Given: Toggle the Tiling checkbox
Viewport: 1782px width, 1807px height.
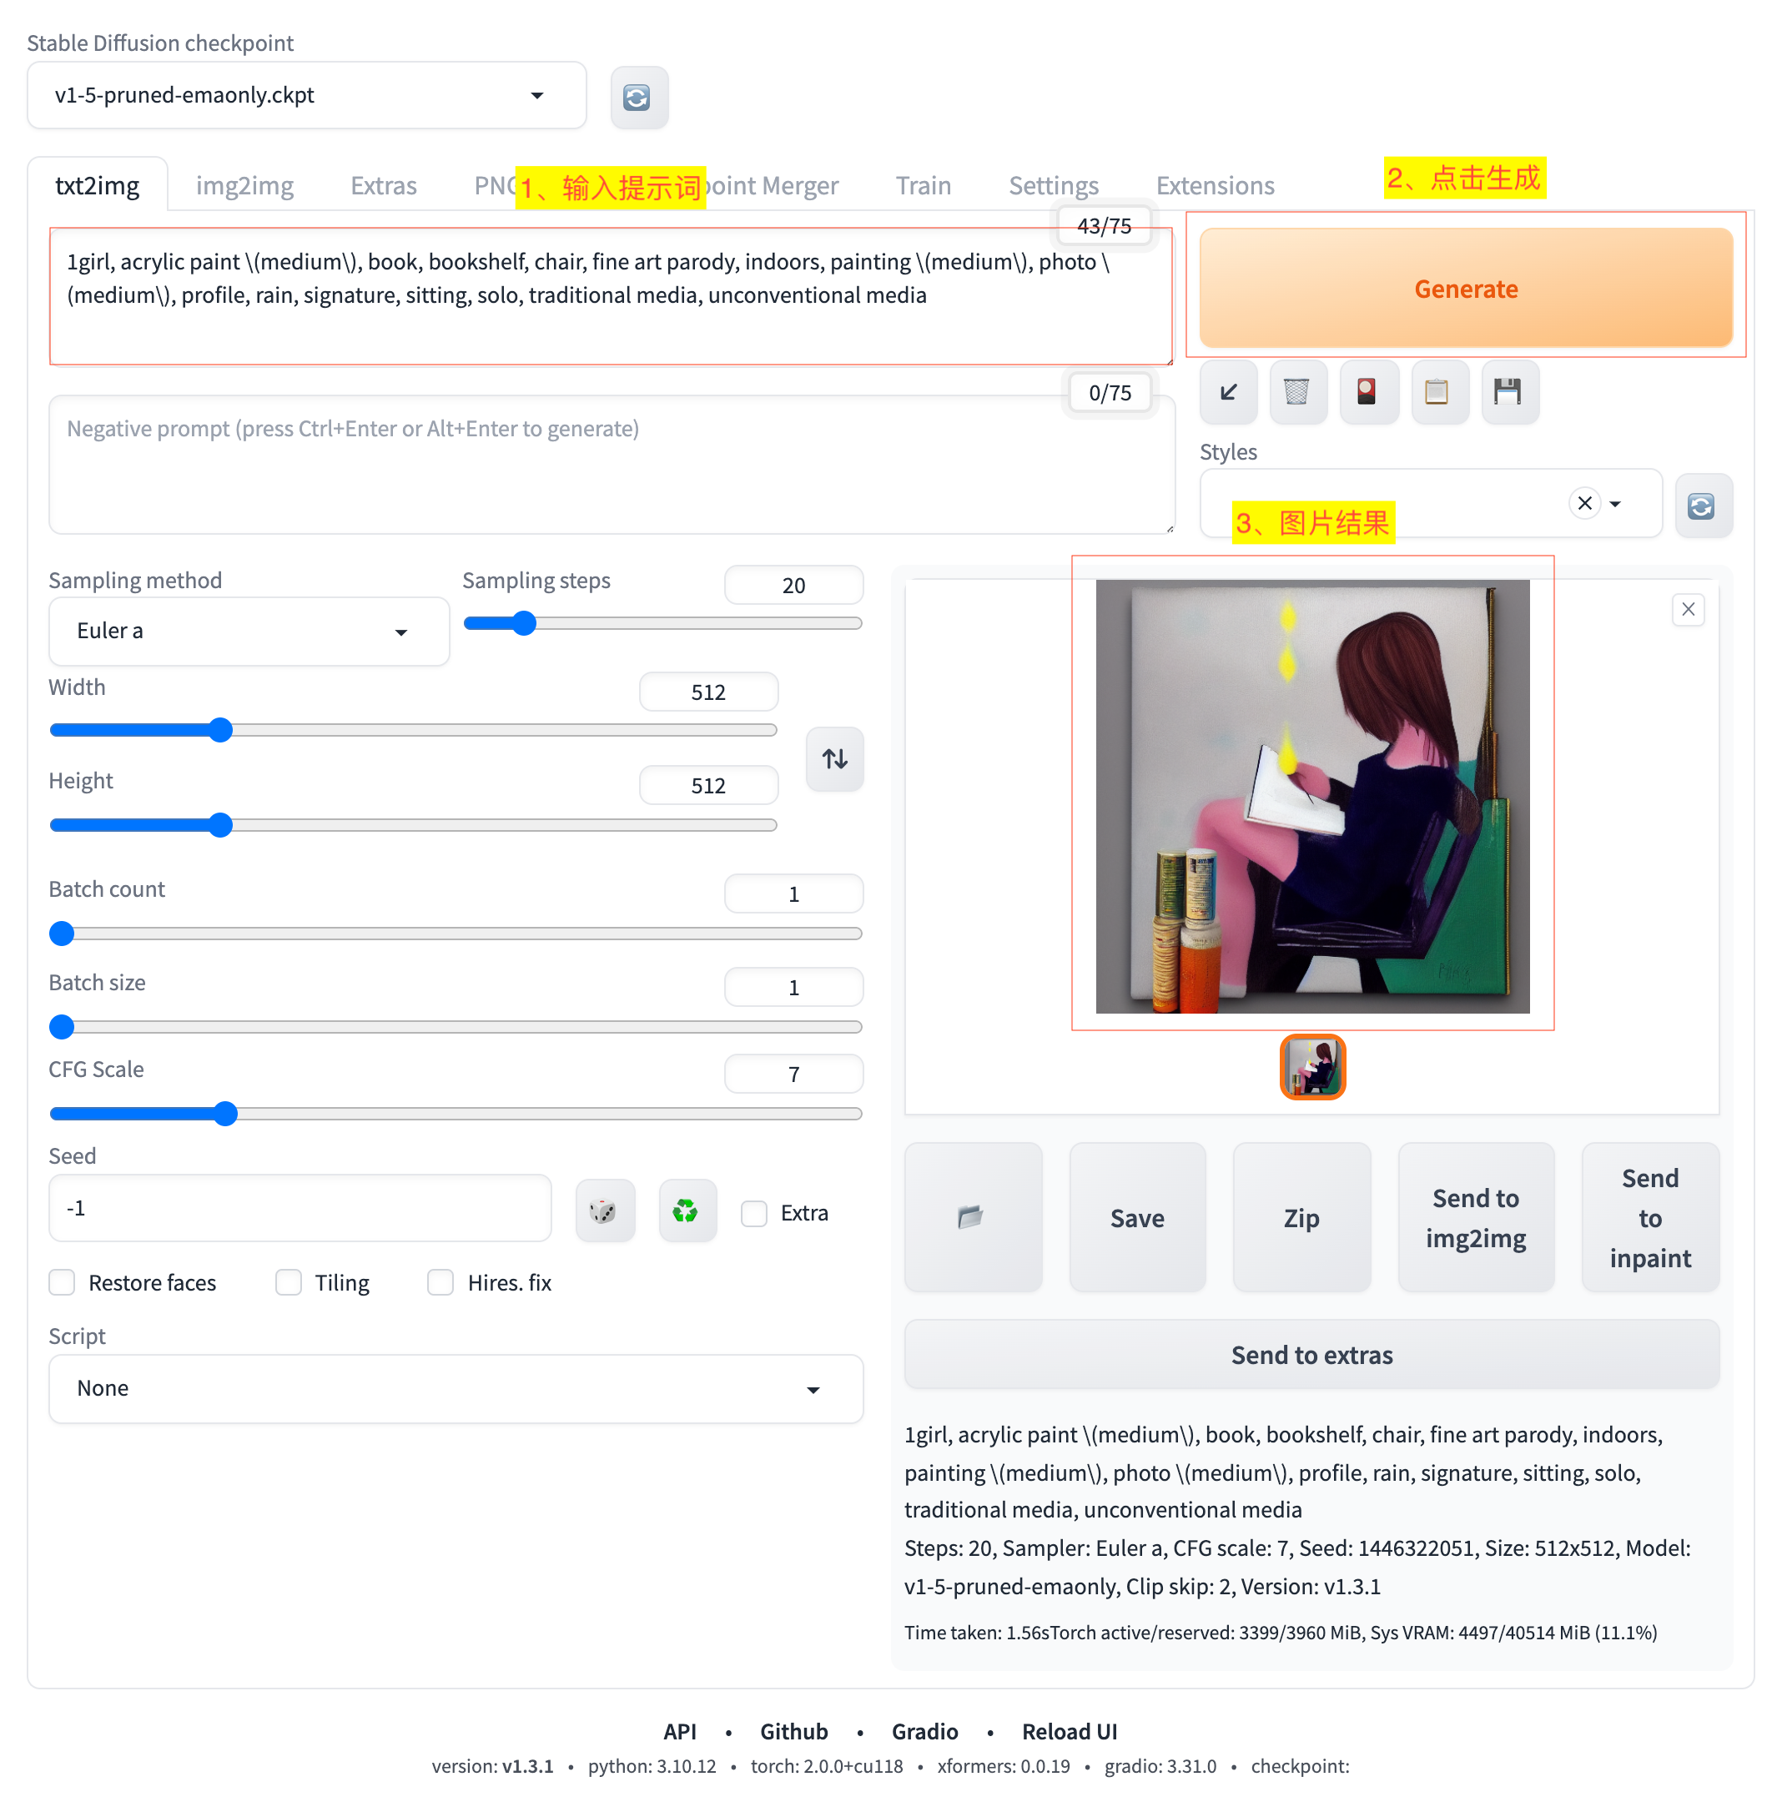Looking at the screenshot, I should pos(289,1282).
